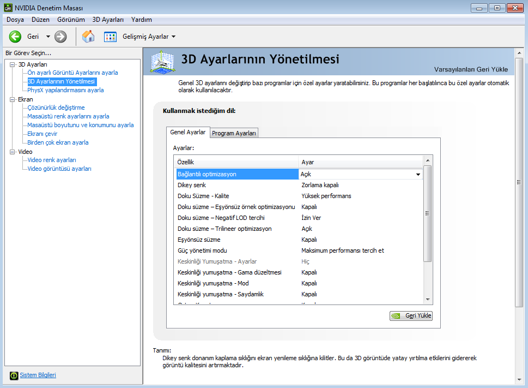Click the Maksimum performansı tercih et value

(x=342, y=250)
